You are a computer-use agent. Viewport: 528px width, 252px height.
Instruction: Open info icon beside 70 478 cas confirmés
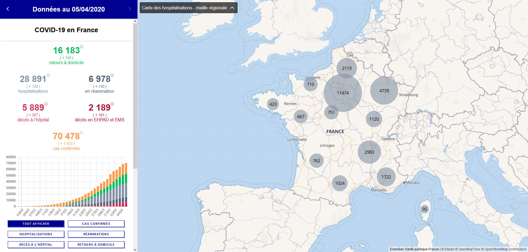tap(81, 133)
